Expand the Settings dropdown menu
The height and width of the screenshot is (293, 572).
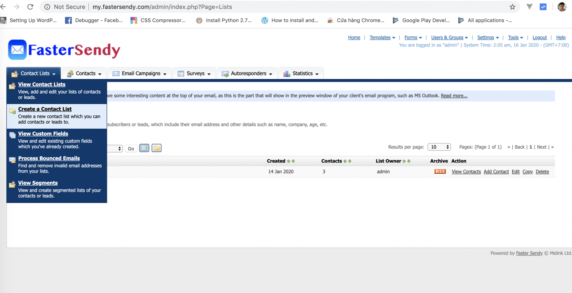pyautogui.click(x=488, y=38)
